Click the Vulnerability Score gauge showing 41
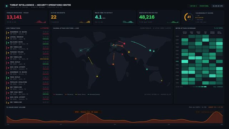The width and height of the screenshot is (229, 129). click(x=189, y=17)
